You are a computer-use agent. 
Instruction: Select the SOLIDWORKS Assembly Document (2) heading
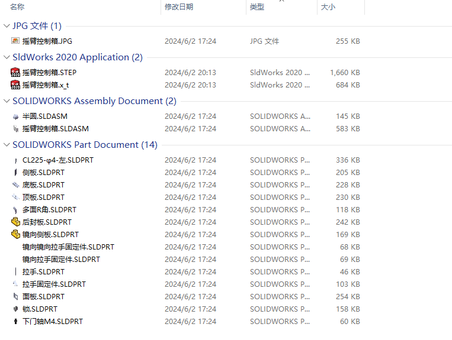tap(94, 101)
